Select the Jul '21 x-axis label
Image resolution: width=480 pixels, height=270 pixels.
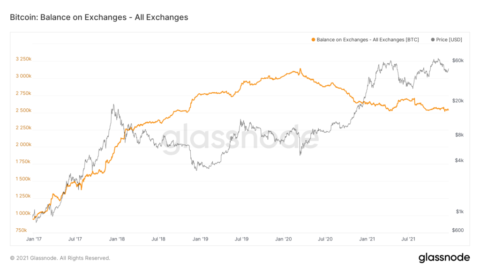[408, 239]
